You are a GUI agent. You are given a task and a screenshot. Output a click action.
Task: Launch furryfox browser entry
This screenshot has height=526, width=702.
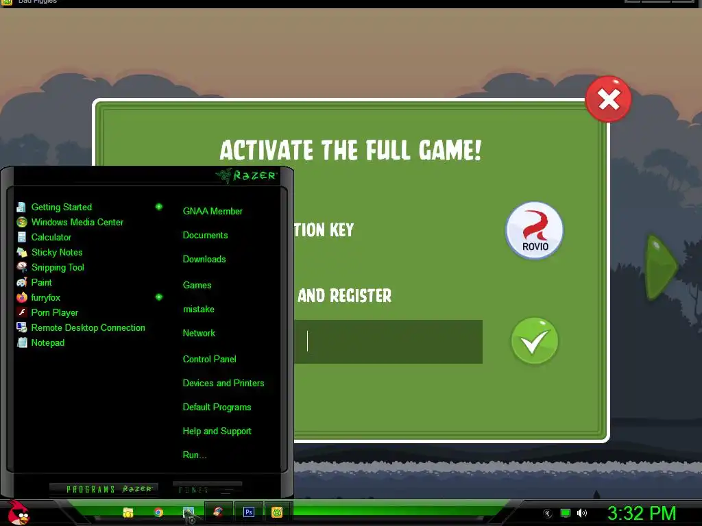click(46, 297)
